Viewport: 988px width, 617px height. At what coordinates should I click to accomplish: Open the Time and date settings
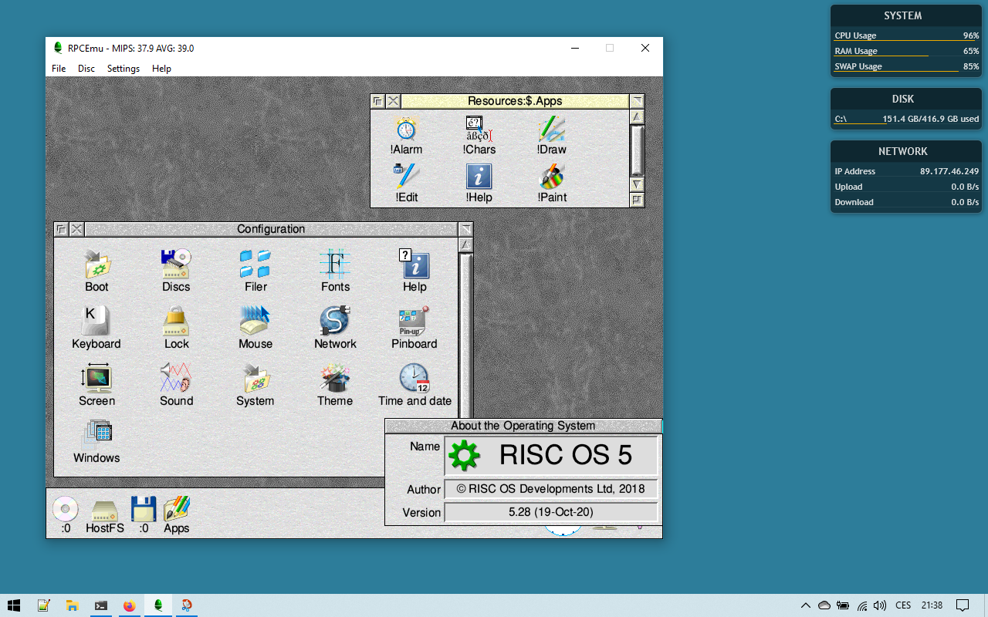point(414,379)
